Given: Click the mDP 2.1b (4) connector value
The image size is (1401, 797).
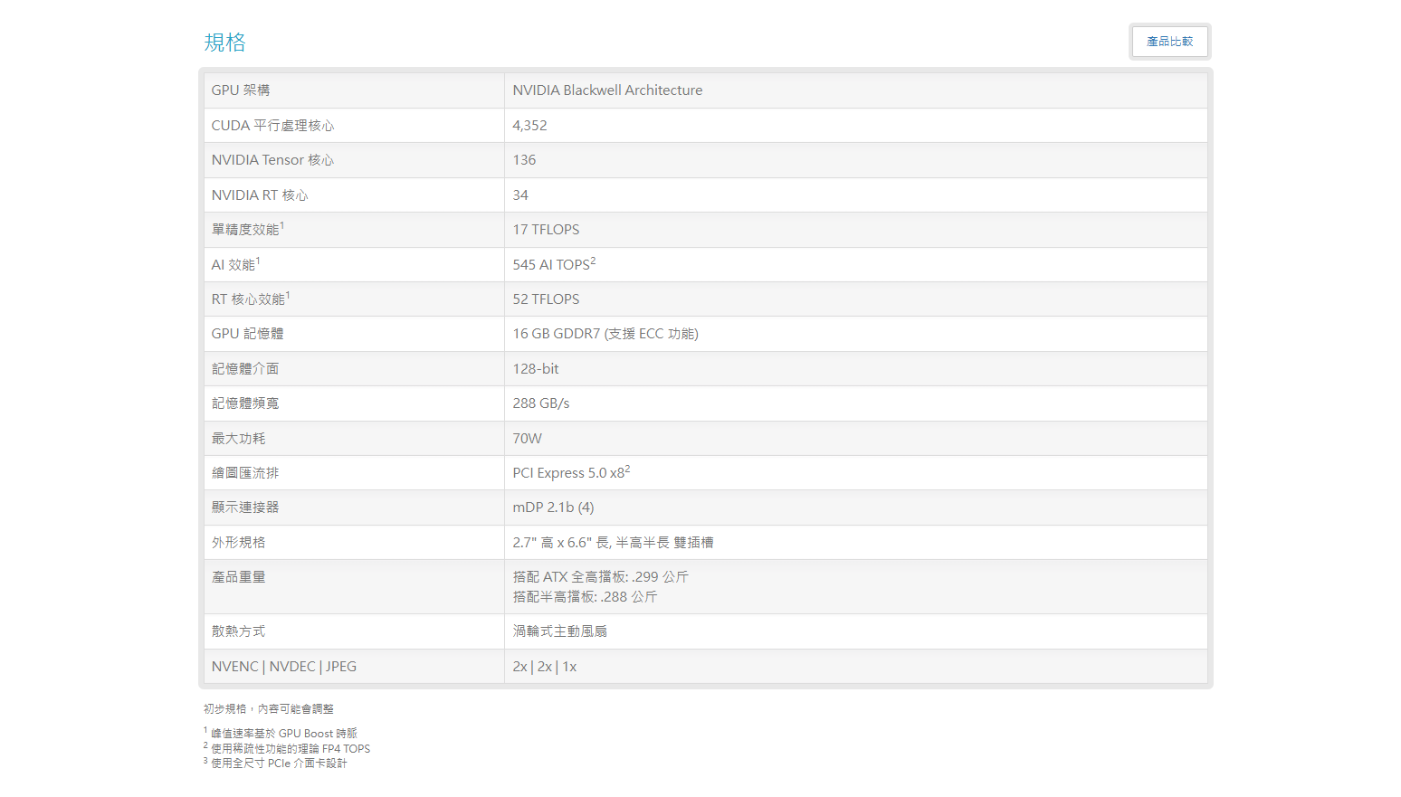Looking at the screenshot, I should click(x=553, y=508).
